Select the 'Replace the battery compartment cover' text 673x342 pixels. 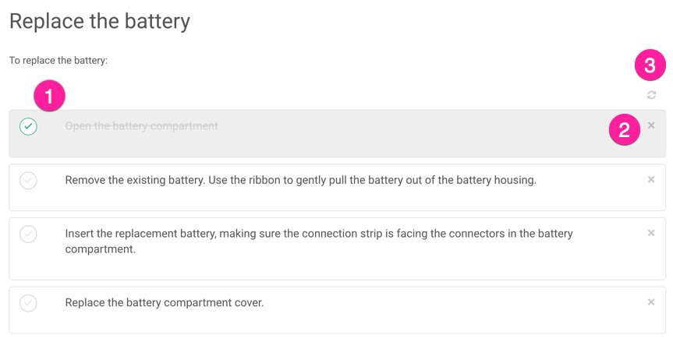click(165, 302)
